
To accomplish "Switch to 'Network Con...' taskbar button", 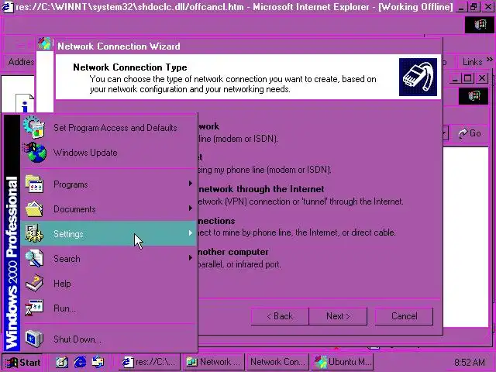I will pyautogui.click(x=277, y=362).
